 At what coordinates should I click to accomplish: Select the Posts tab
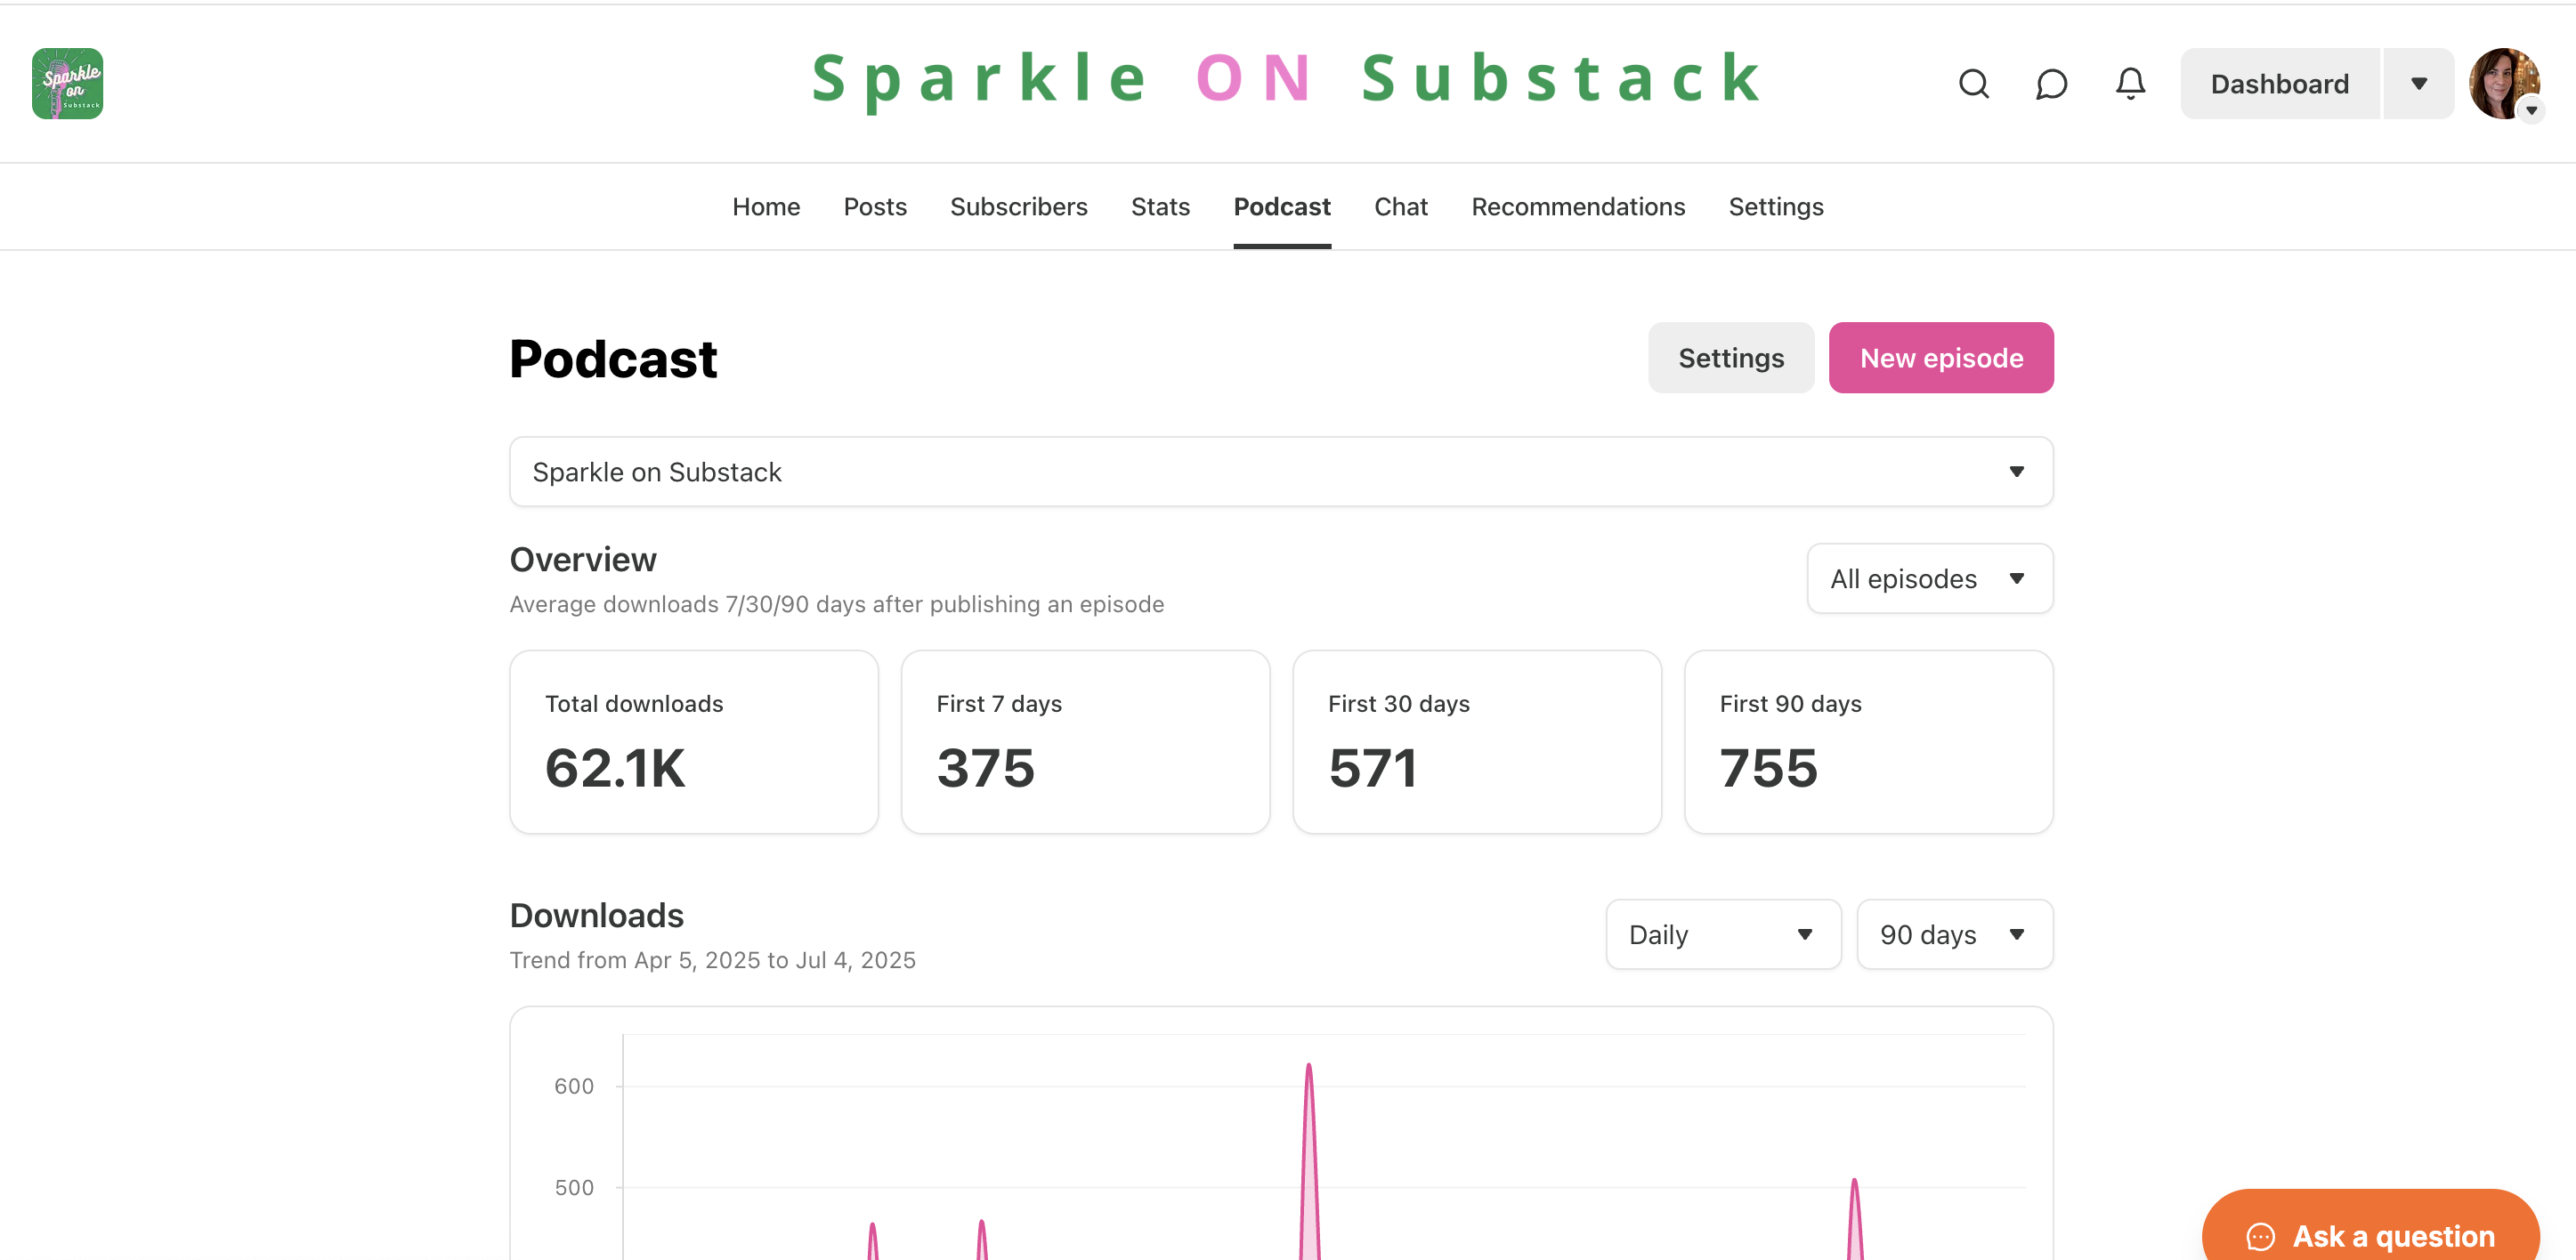(x=874, y=207)
